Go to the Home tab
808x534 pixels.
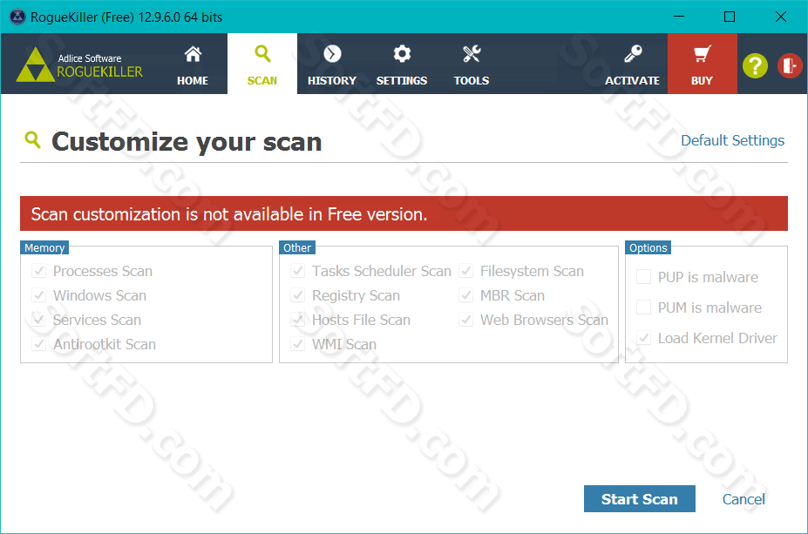coord(193,64)
